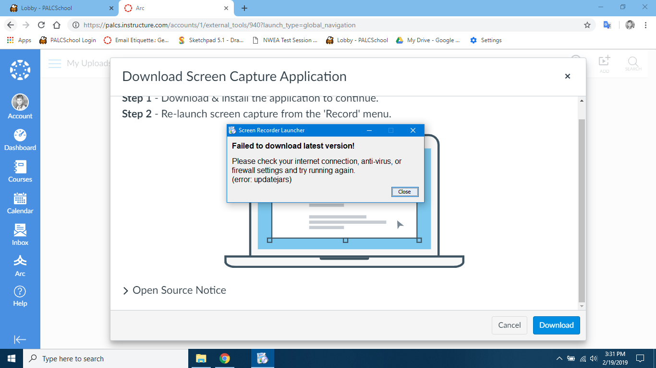Image resolution: width=656 pixels, height=368 pixels.
Task: Click the Download button
Action: pyautogui.click(x=557, y=325)
